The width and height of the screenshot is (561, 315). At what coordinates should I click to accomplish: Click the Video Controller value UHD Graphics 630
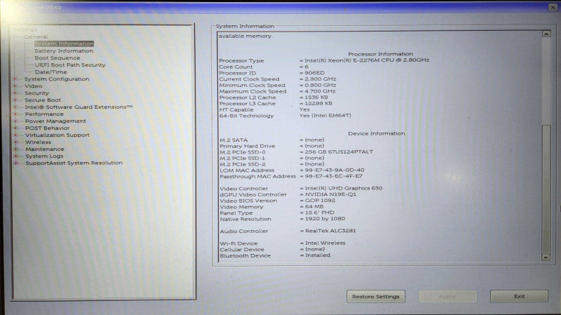pyautogui.click(x=344, y=188)
